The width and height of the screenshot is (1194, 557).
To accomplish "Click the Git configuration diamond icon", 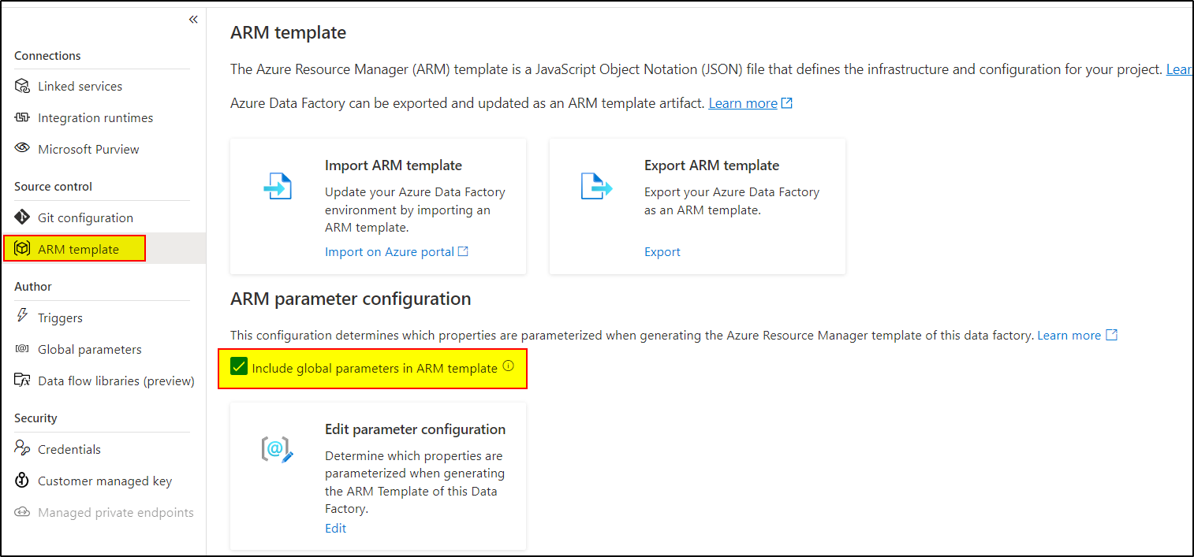I will [22, 217].
